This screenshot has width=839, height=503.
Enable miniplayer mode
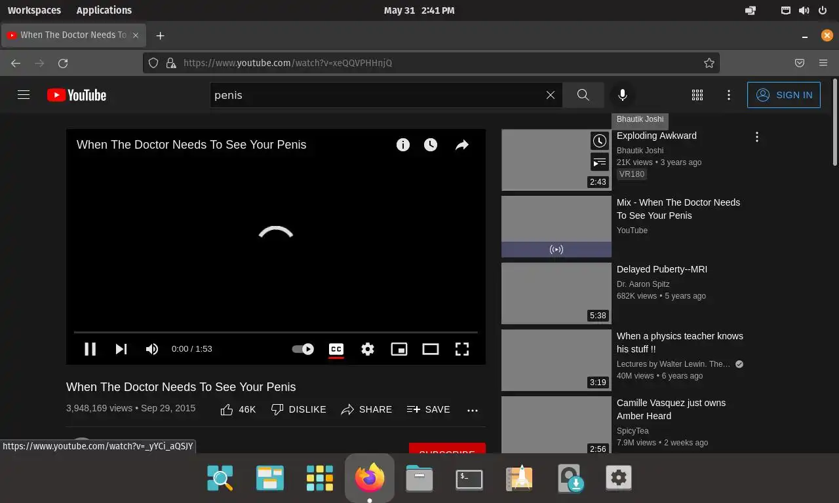coord(399,349)
